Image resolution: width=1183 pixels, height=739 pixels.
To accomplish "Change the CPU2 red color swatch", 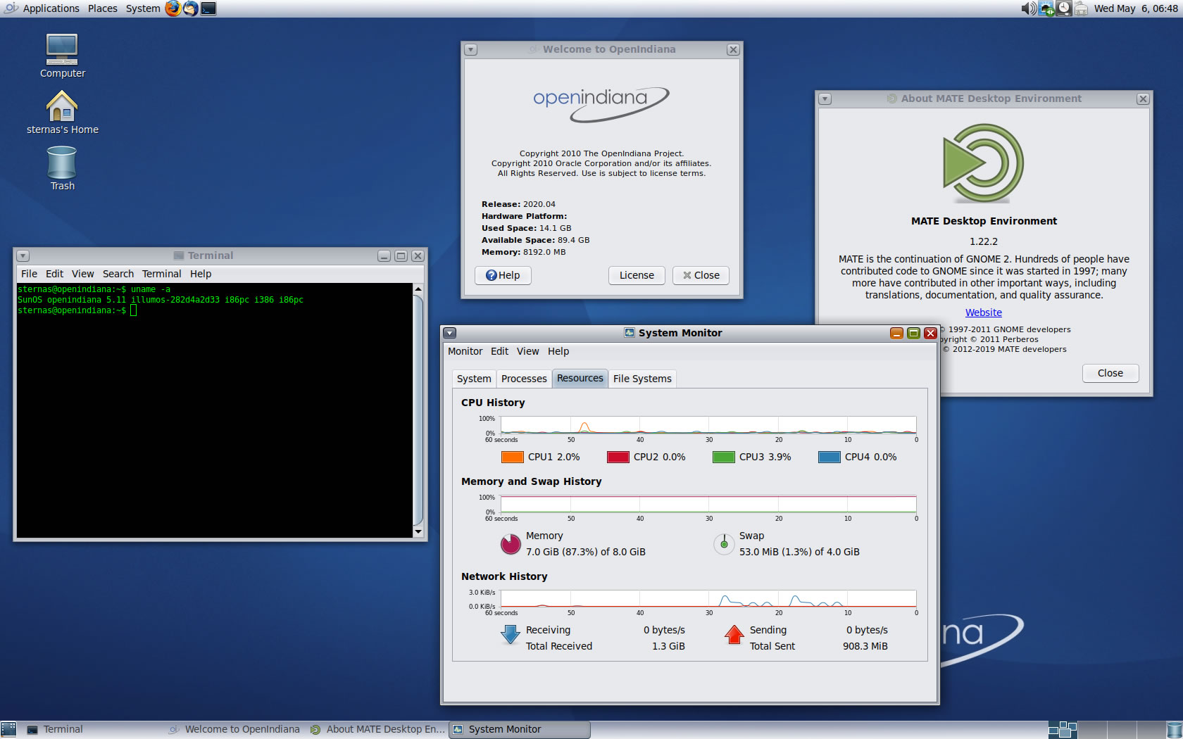I will (618, 457).
